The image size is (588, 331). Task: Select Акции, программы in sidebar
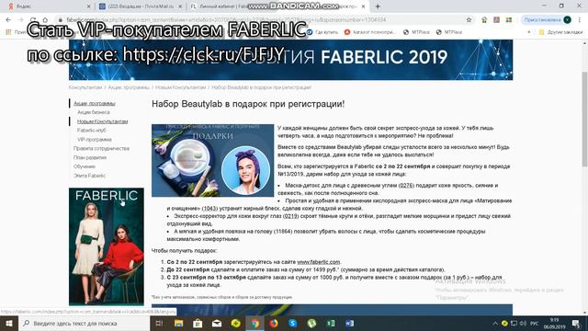[95, 103]
